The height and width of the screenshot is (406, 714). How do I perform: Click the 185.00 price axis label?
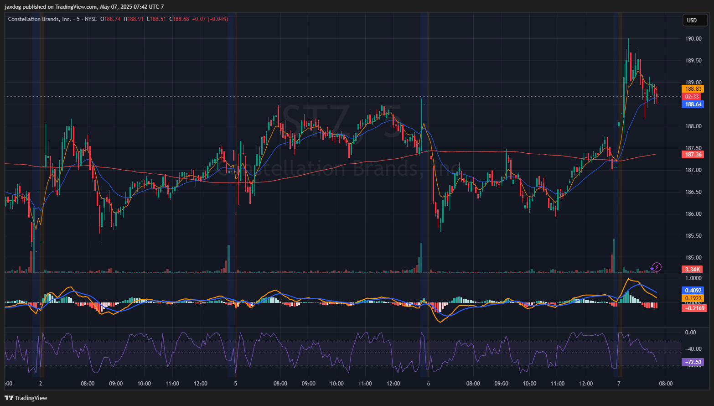(x=693, y=258)
